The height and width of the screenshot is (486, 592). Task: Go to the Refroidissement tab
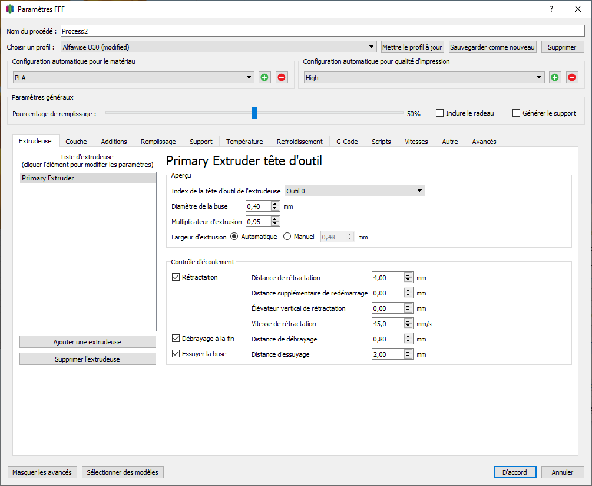click(300, 142)
